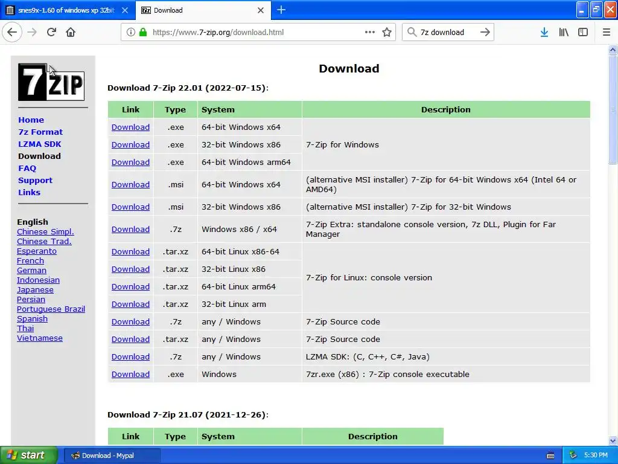Screen dimensions: 618x464
Task: Open the library bookshelf icon
Action: coord(564,33)
